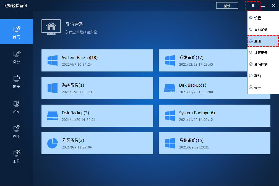Click the reload arrows icon in menu
Image resolution: width=279 pixels, height=186 pixels.
(251, 29)
